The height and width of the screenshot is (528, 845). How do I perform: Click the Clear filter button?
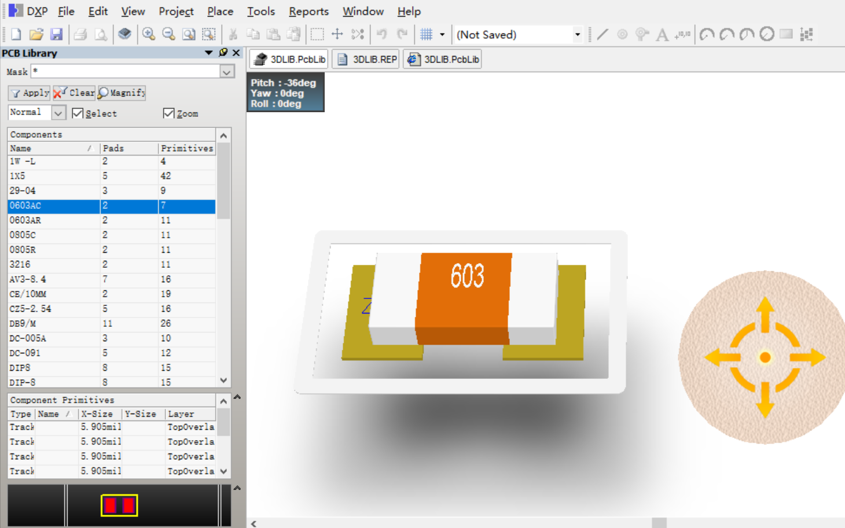click(x=74, y=93)
